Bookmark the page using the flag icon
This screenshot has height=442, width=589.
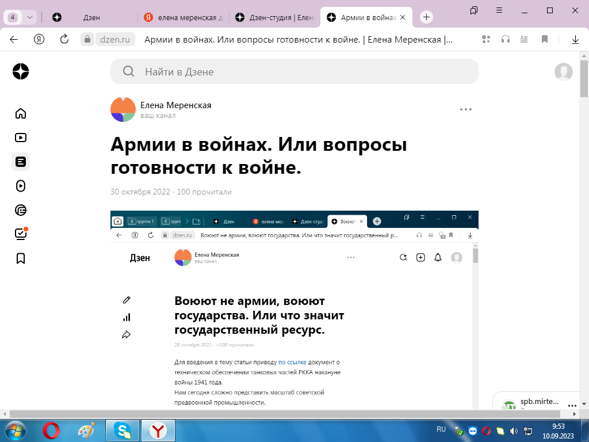[543, 40]
